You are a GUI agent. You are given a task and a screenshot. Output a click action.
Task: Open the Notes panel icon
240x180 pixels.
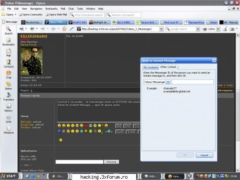(x=8, y=86)
